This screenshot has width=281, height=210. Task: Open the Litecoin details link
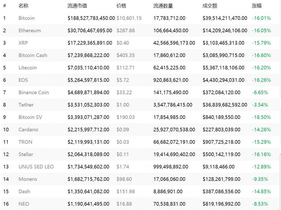click(27, 68)
